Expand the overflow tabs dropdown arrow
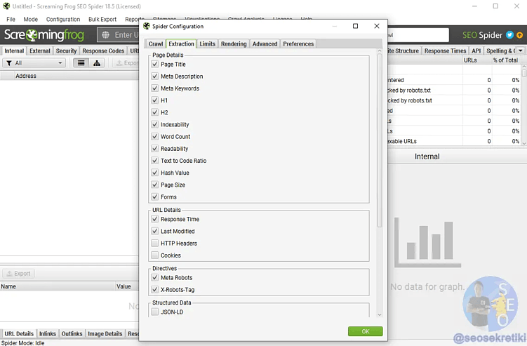Viewport: 527px width, 346px height. pyautogui.click(x=521, y=51)
